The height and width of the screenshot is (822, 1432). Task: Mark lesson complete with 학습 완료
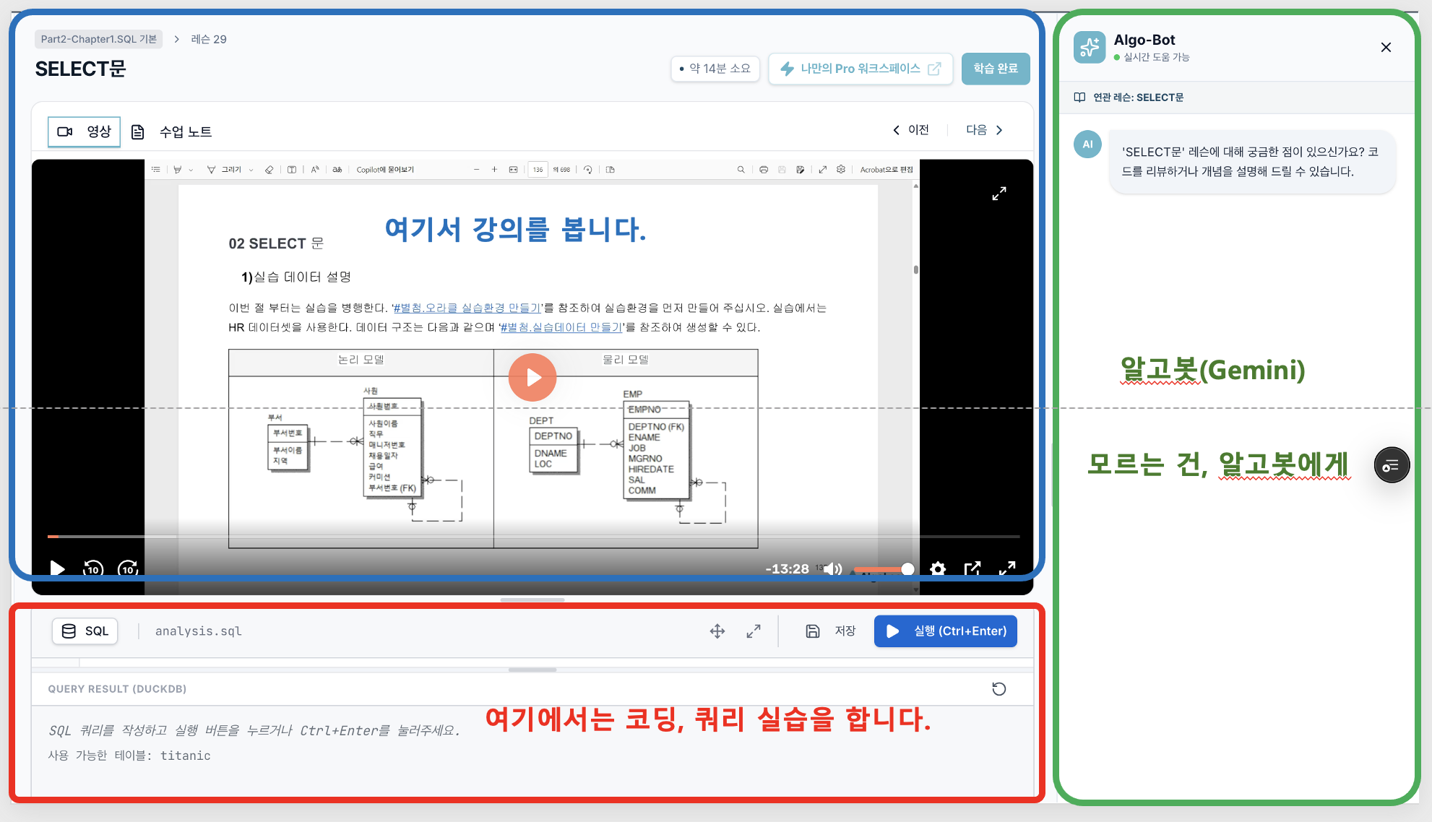[x=995, y=69]
